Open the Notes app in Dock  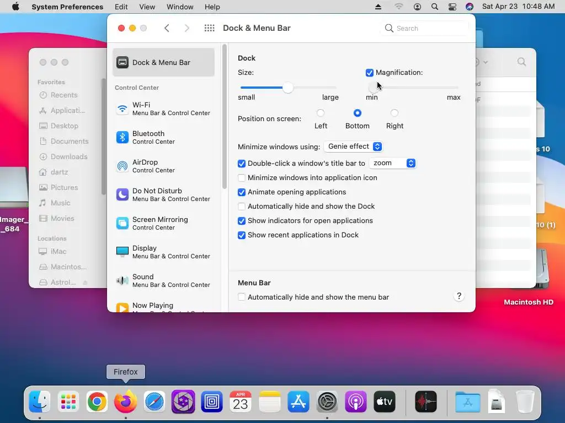(269, 402)
